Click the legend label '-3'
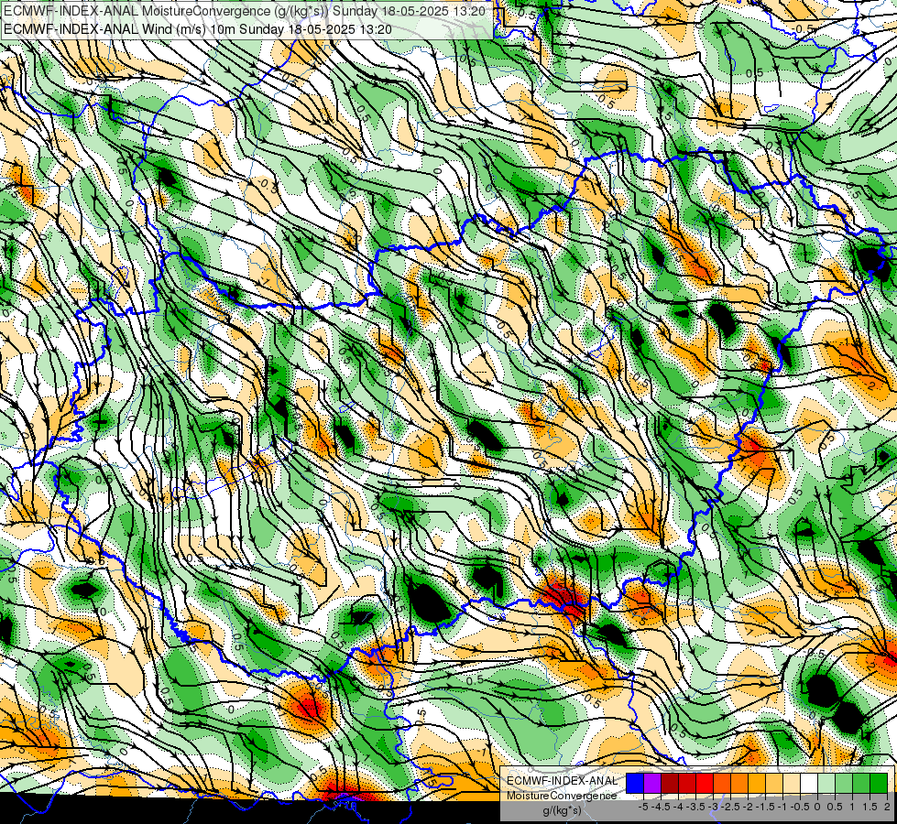This screenshot has width=897, height=824. coord(714,807)
